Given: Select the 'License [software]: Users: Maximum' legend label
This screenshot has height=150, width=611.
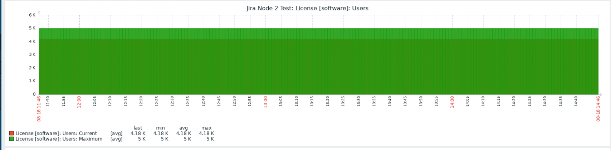Looking at the screenshot, I should click(x=59, y=139).
